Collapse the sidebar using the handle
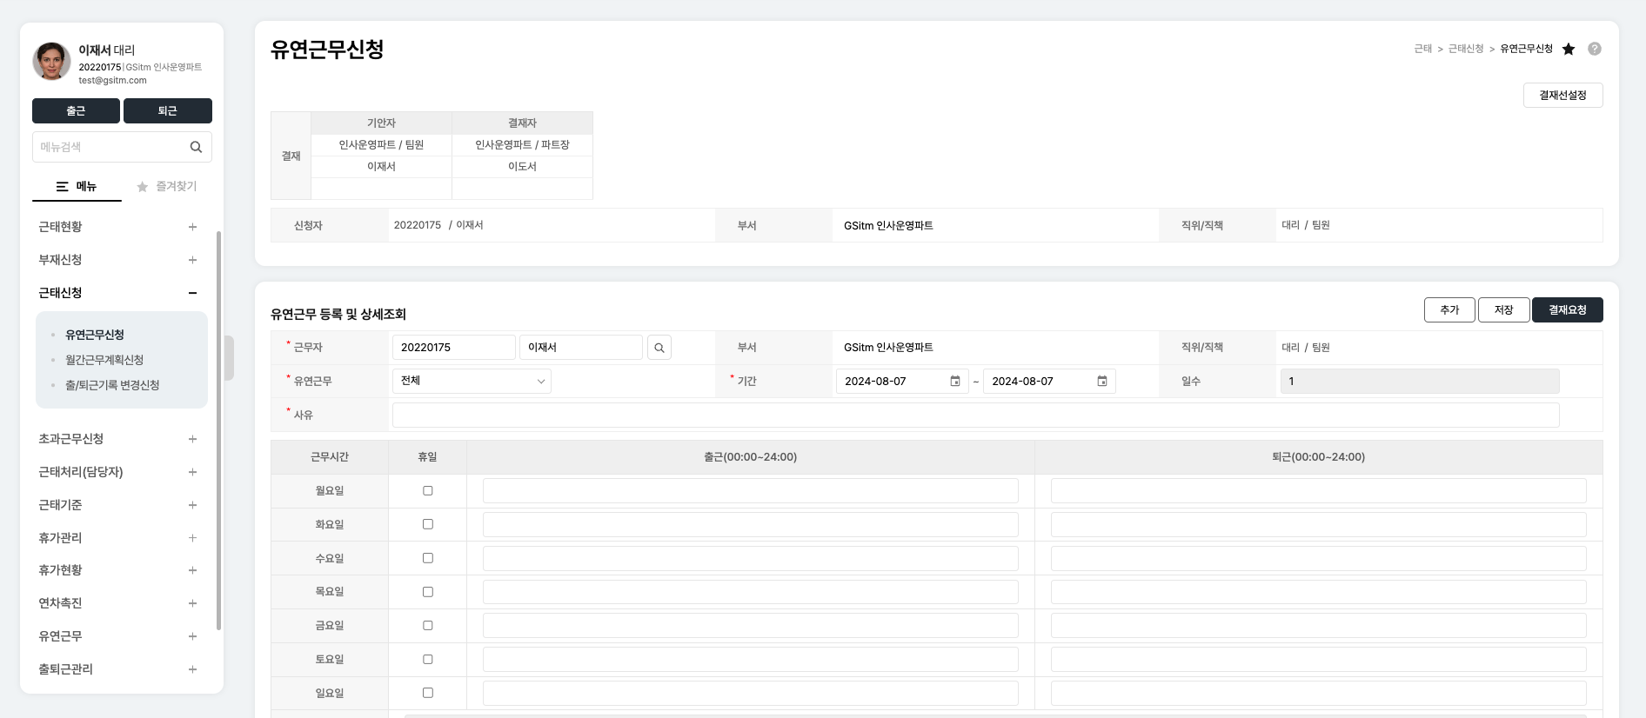This screenshot has height=718, width=1646. point(229,357)
